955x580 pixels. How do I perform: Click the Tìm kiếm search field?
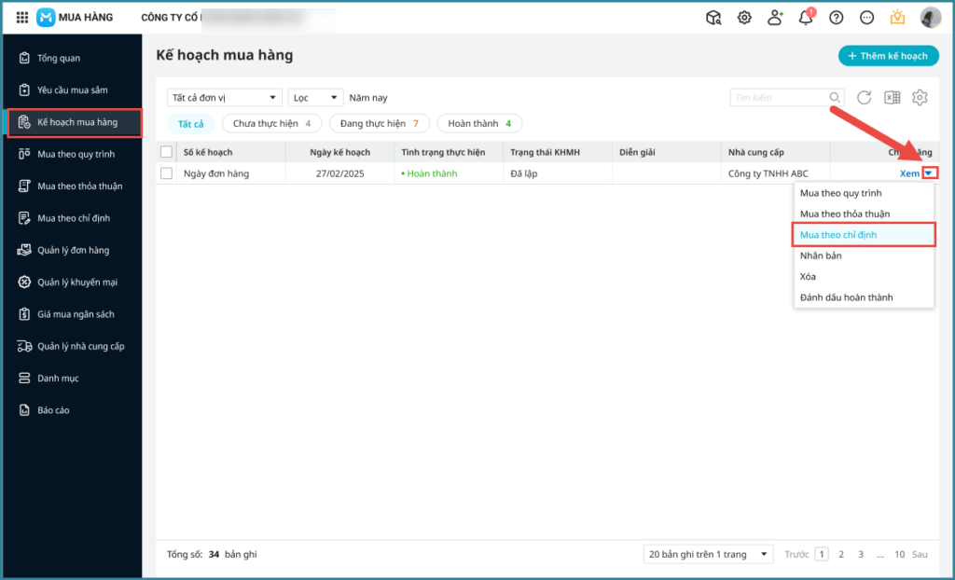780,98
